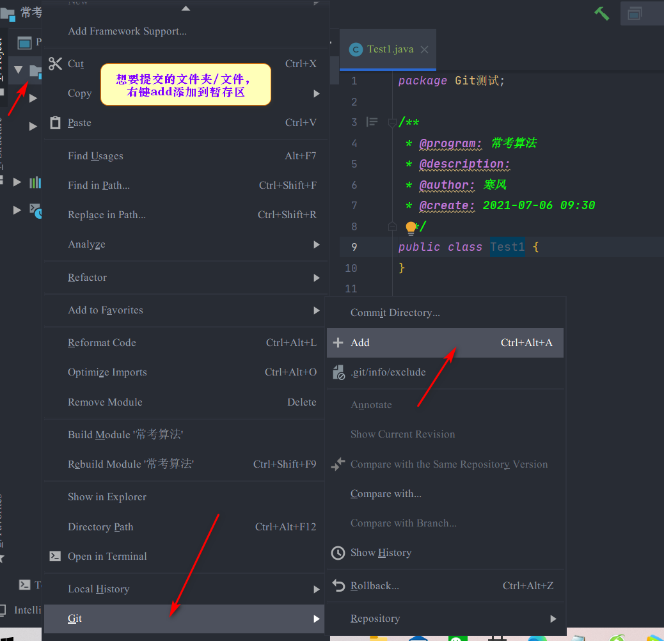664x641 pixels.
Task: Click the Annotate entry in Git submenu
Action: tap(445, 405)
